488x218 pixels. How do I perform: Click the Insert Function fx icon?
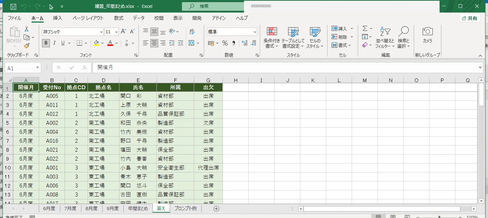(85, 67)
